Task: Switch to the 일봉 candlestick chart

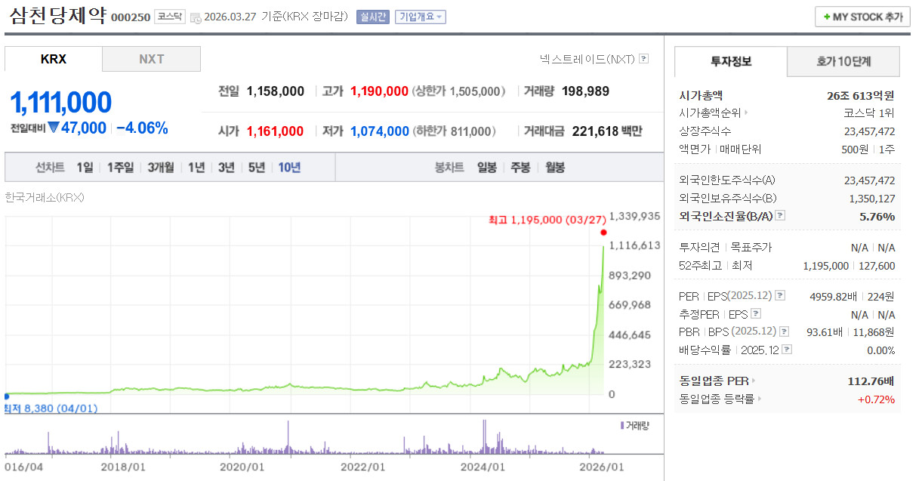Action: [486, 168]
